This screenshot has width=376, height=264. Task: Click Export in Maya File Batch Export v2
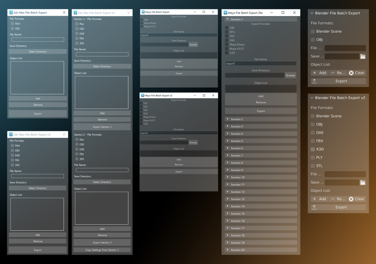(x=179, y=172)
